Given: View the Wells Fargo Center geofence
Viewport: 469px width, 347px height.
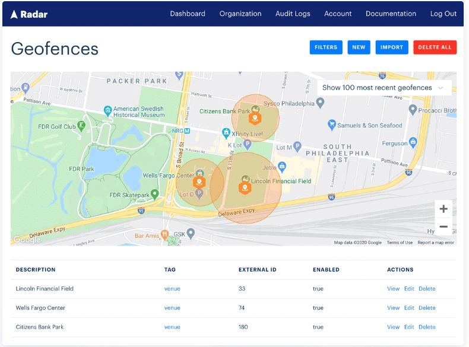Looking at the screenshot, I should click(394, 308).
